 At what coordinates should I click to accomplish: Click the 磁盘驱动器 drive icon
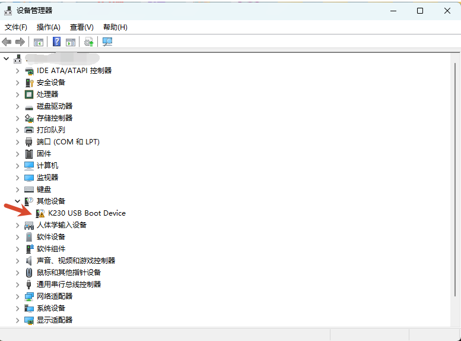coord(29,107)
